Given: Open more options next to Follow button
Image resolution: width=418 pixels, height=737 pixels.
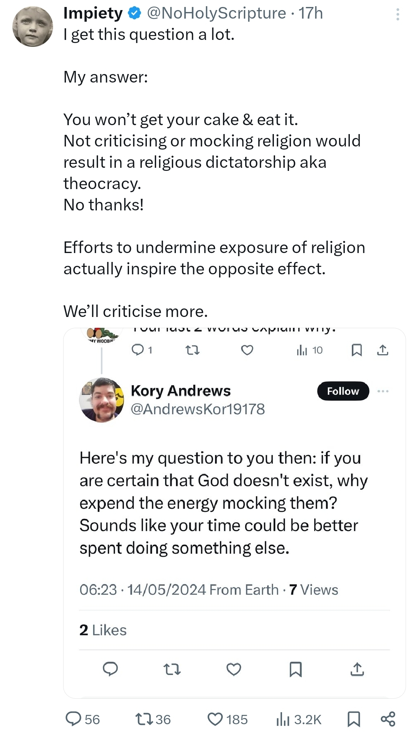Looking at the screenshot, I should click(383, 391).
